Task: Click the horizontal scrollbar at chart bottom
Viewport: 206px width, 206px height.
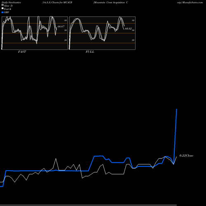Action: coord(88,205)
